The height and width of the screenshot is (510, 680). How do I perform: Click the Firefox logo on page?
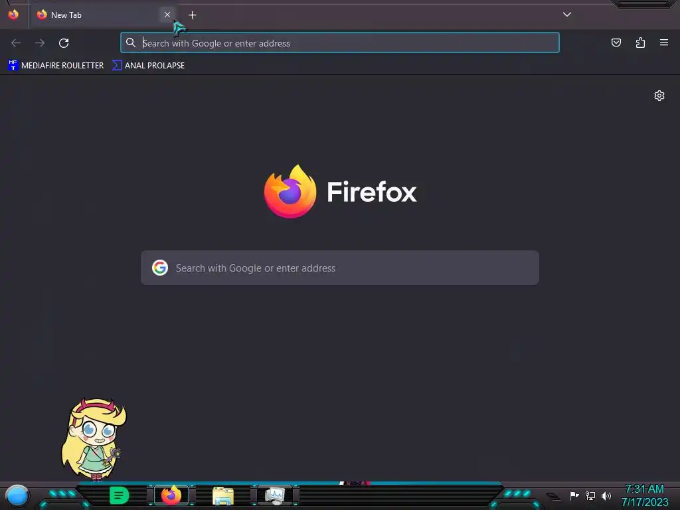click(290, 191)
